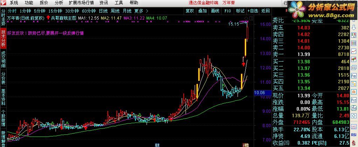The image size is (358, 147).
Task: Click the 兵哥赢钱主图 indicator label
Action: [63, 18]
